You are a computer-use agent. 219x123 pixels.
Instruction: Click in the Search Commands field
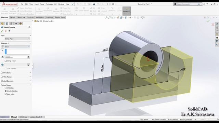pos(186,4)
